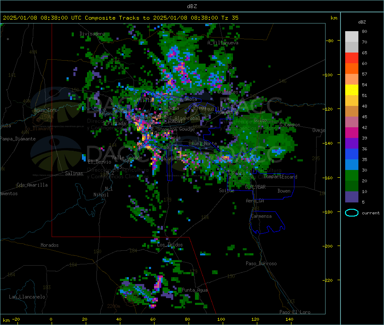Screen dimensions: 384x325
Task: Select the magenta 39-42 dBZ legend swatch
Action: coord(352,132)
